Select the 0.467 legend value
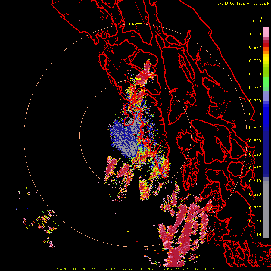The image size is (271, 271). [255, 168]
